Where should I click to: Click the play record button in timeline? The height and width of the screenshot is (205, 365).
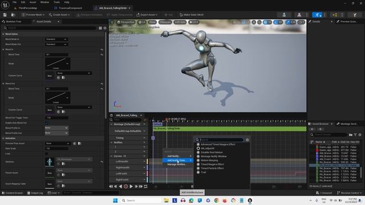click(x=125, y=186)
